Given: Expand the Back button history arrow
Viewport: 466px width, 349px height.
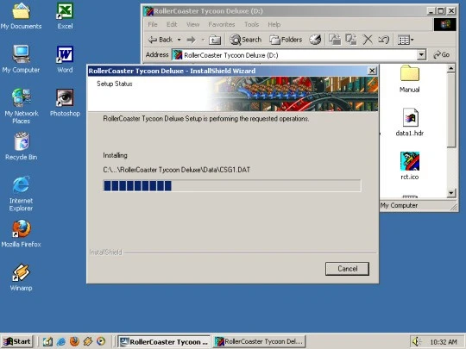Looking at the screenshot, I should tap(179, 40).
